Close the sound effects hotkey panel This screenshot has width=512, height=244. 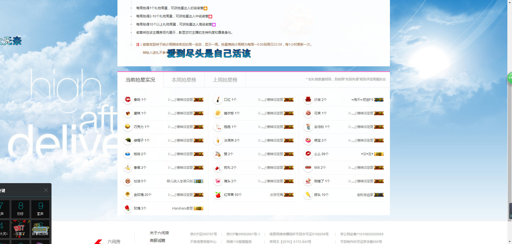(46, 190)
